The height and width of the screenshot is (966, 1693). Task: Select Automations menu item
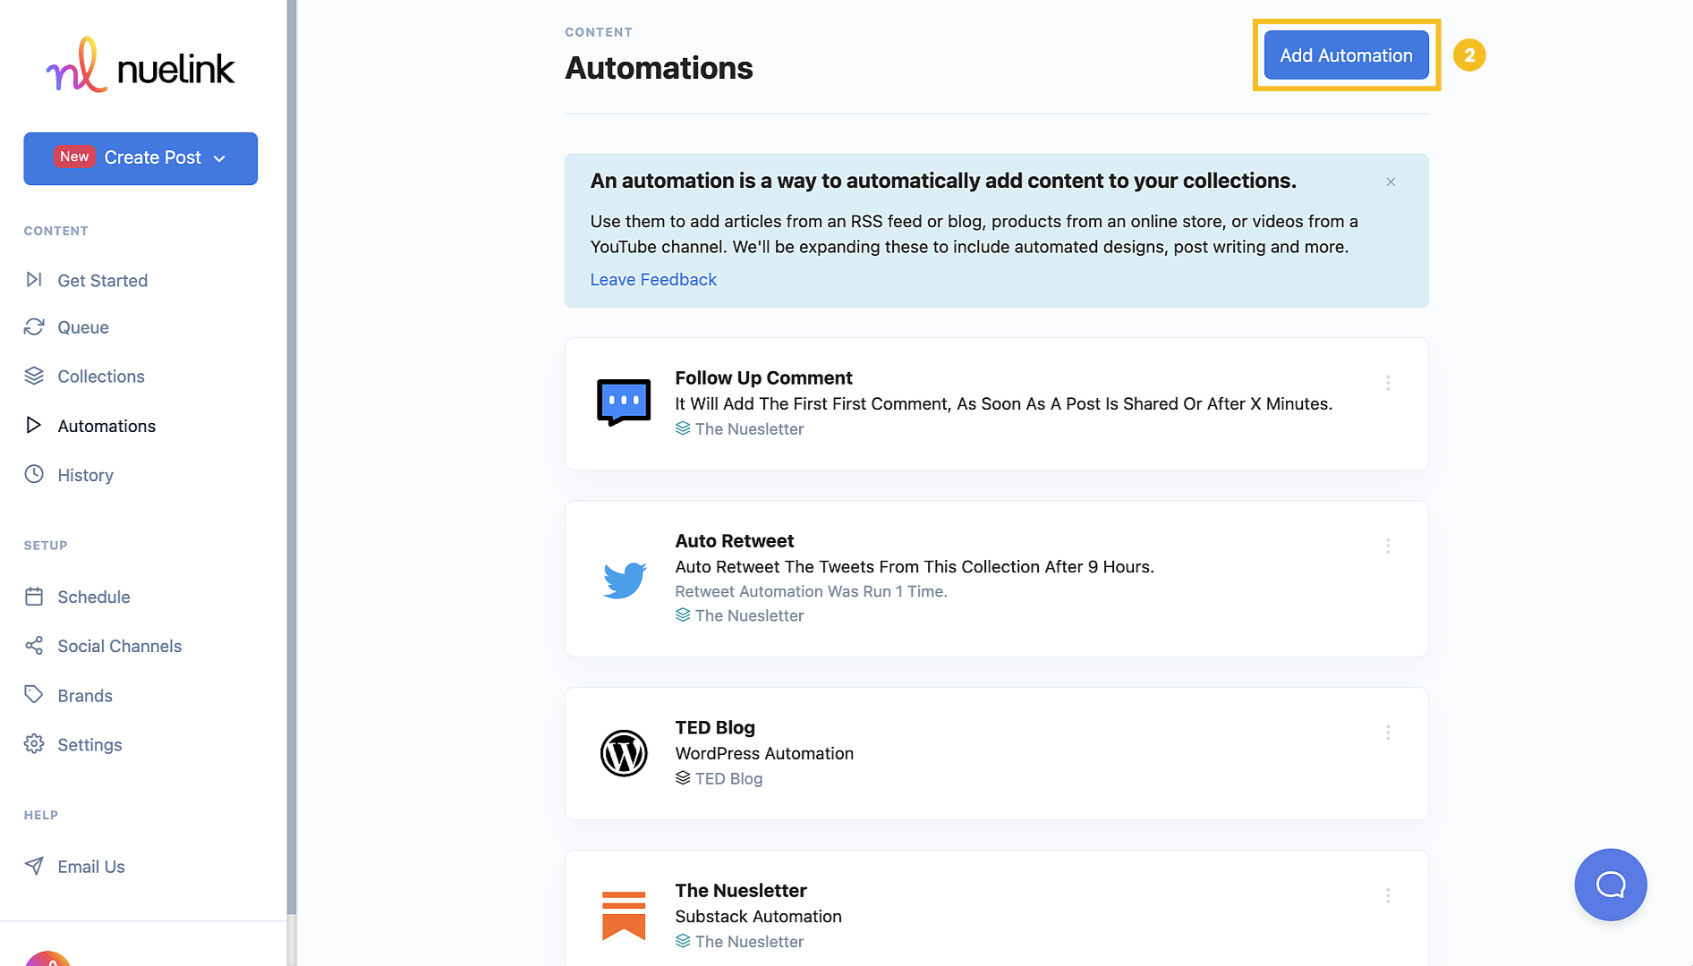click(106, 426)
